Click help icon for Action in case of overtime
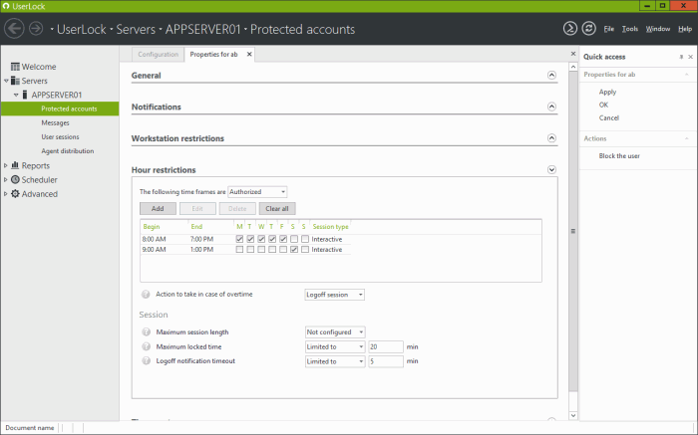Screen dimensions: 698x435 click(x=147, y=295)
